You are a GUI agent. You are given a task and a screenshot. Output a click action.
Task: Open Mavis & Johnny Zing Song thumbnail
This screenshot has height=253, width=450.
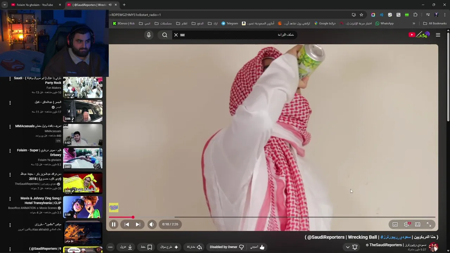(x=83, y=207)
